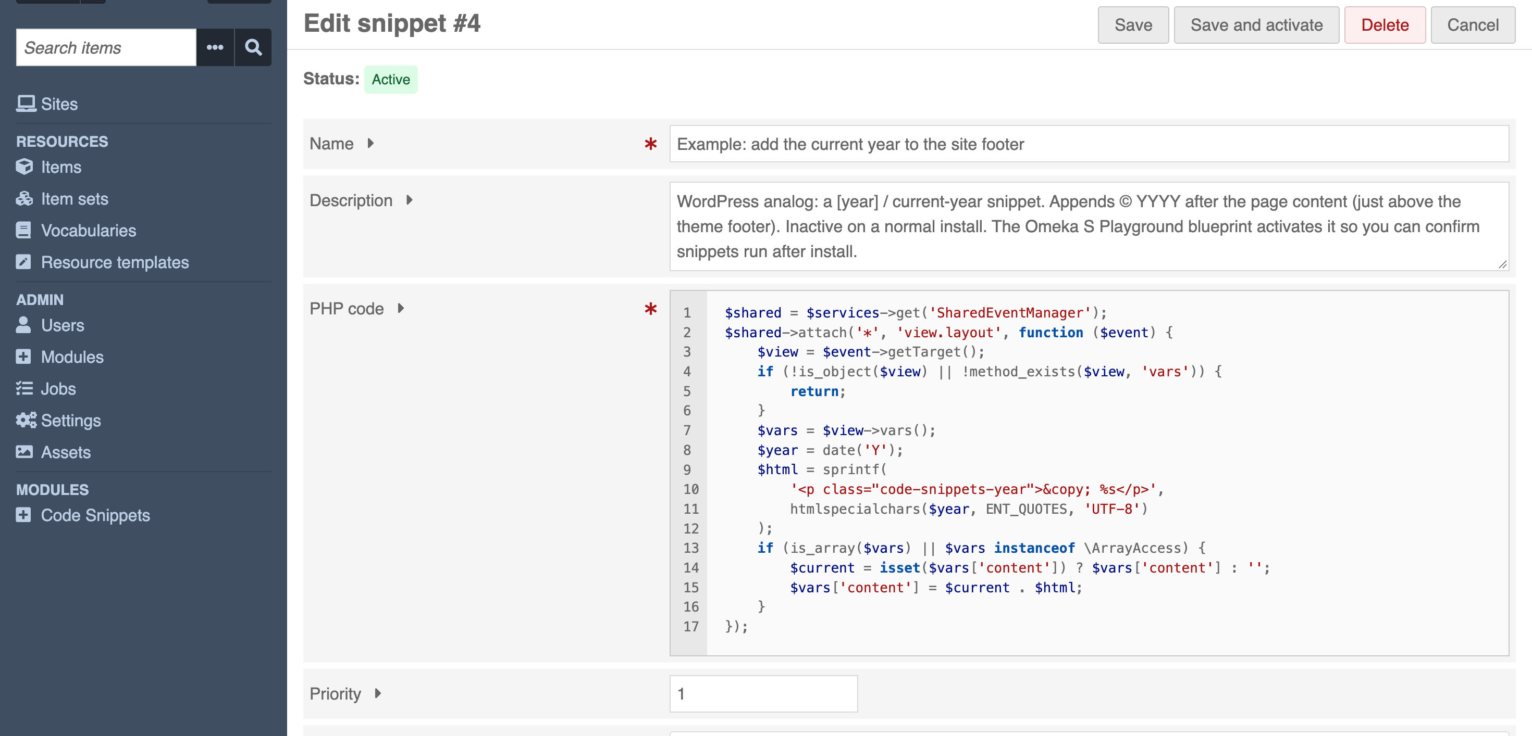Click the Modules plus-square icon
The height and width of the screenshot is (736, 1532).
click(23, 357)
